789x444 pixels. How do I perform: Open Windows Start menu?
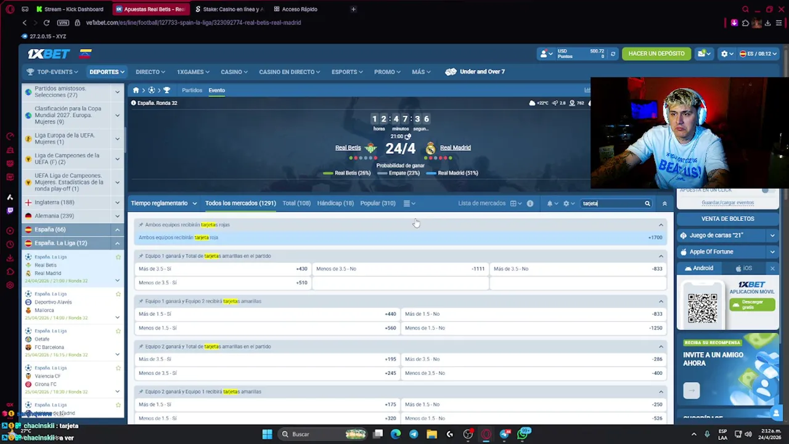267,434
